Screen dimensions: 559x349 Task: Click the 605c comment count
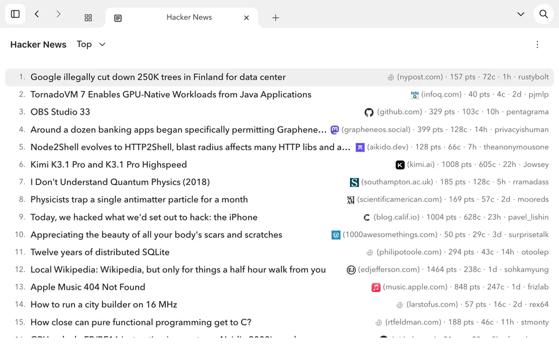[x=487, y=165]
